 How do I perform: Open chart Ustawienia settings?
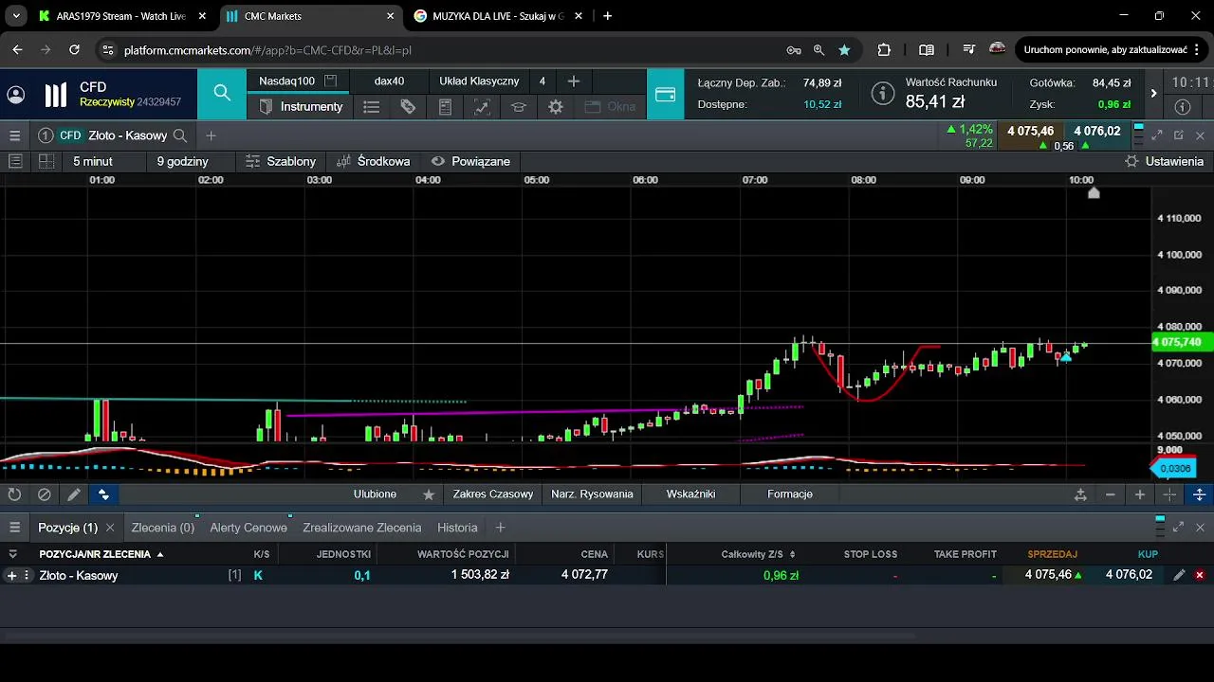pos(1164,161)
